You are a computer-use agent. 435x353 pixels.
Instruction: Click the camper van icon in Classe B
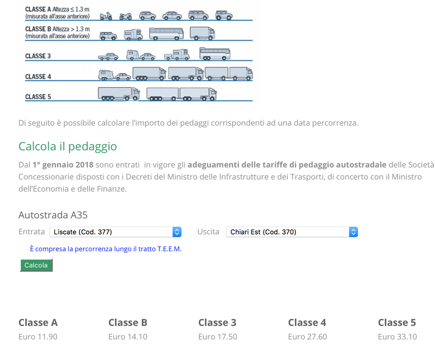pyautogui.click(x=134, y=35)
